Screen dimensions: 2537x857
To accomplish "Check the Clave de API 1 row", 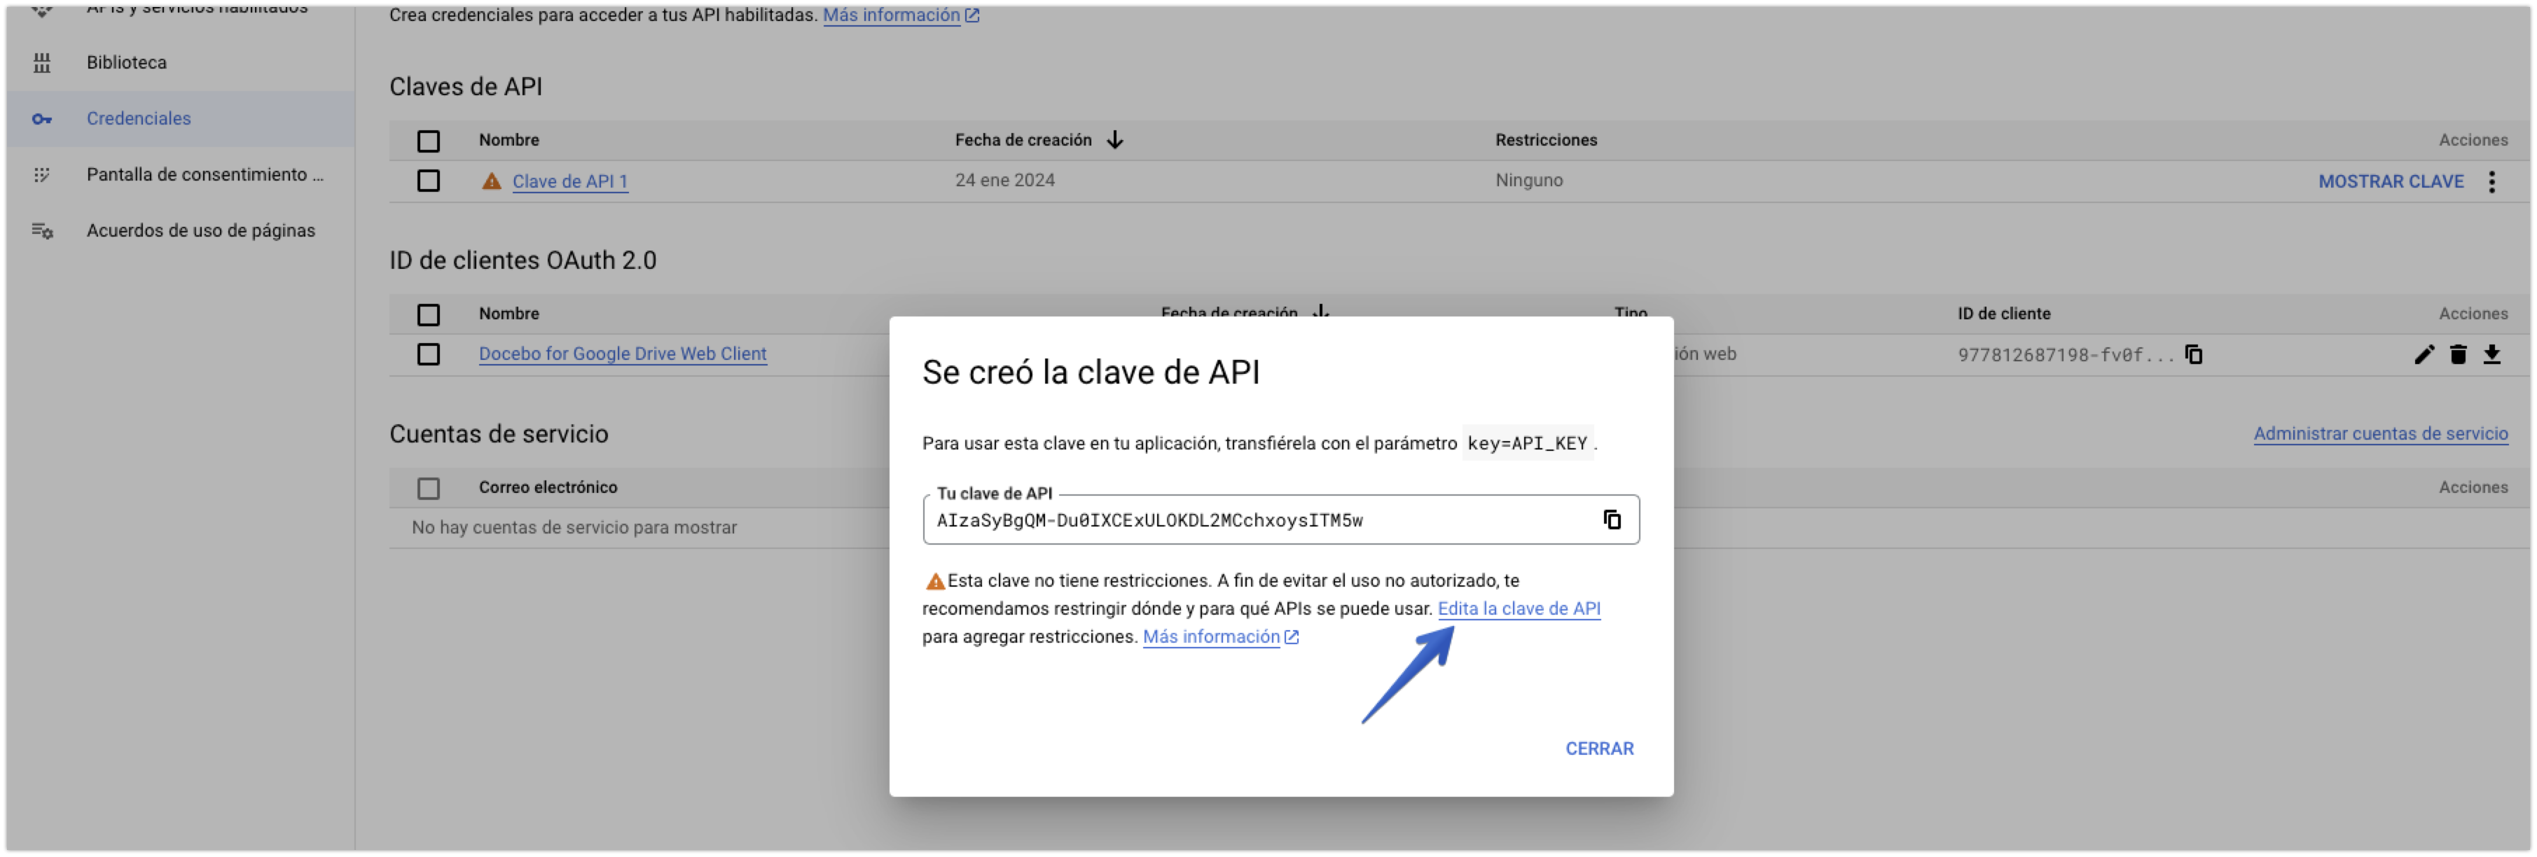I will tap(429, 181).
